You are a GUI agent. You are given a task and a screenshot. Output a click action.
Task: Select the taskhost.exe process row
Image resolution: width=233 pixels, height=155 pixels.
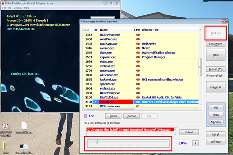point(141,79)
